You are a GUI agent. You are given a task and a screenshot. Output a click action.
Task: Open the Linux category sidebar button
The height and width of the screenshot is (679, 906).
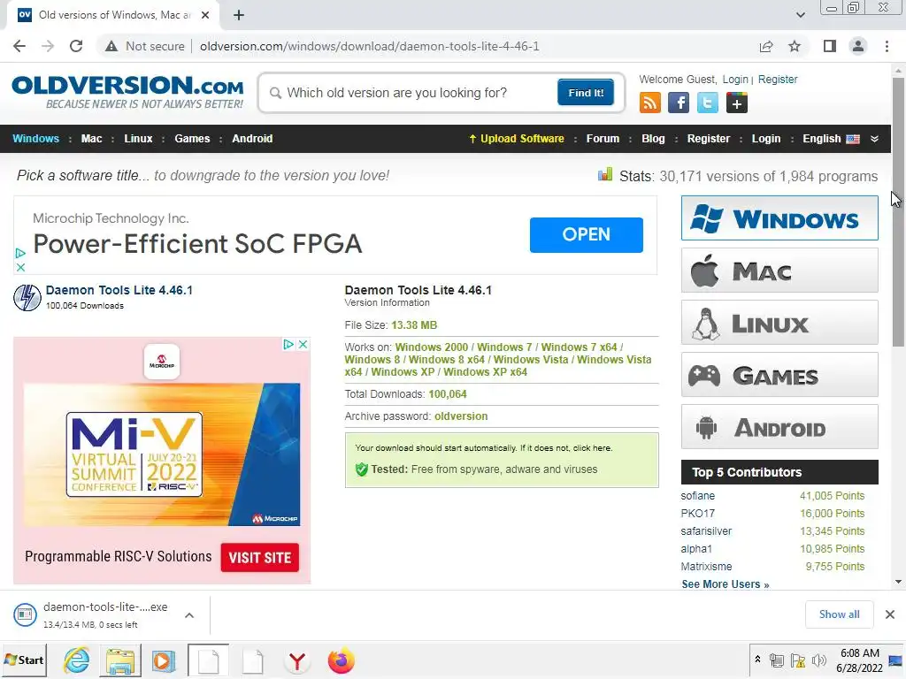[779, 322]
